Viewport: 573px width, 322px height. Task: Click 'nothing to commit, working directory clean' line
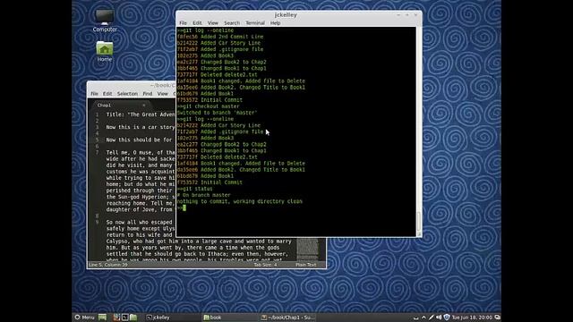(240, 201)
